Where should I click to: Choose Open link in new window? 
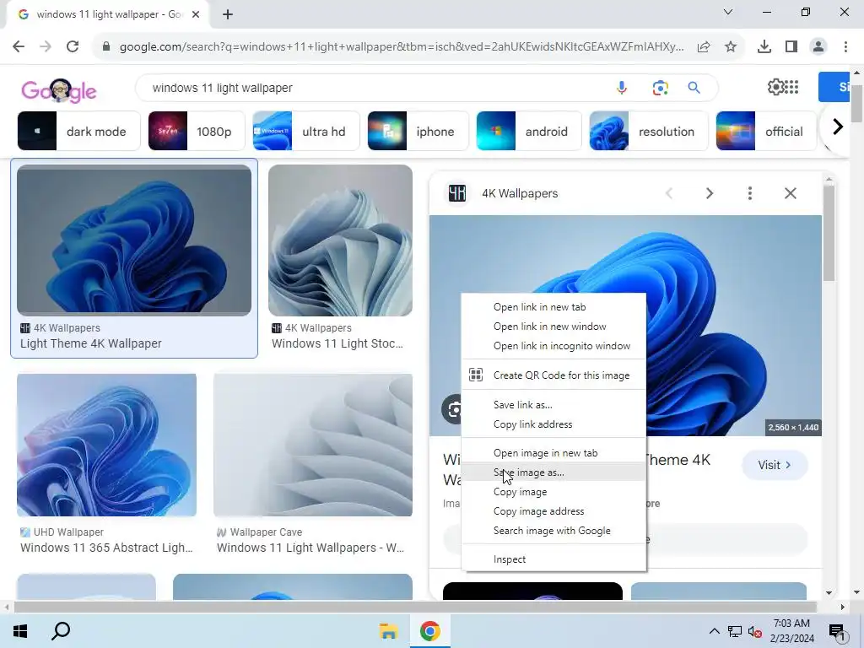click(553, 327)
